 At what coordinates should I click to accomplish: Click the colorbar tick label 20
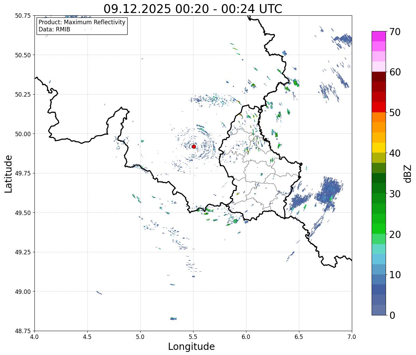click(395, 234)
